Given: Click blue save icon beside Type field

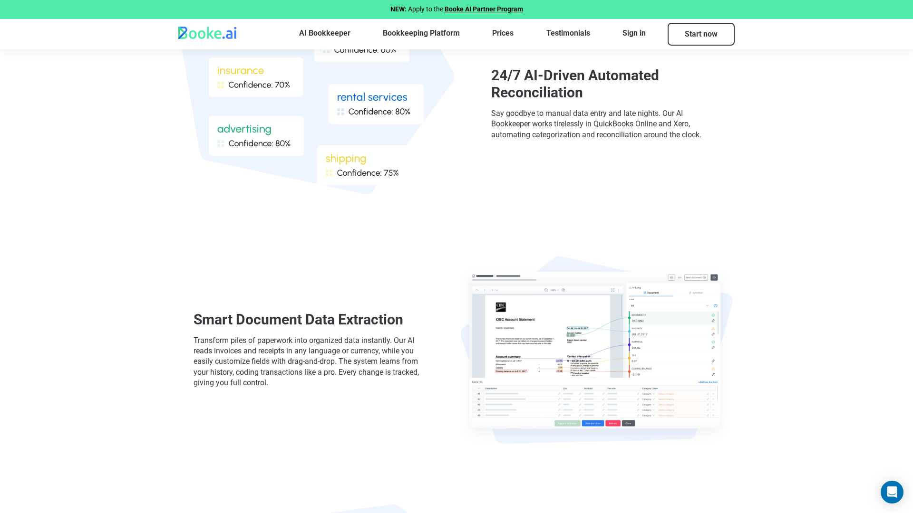Looking at the screenshot, I should (716, 306).
